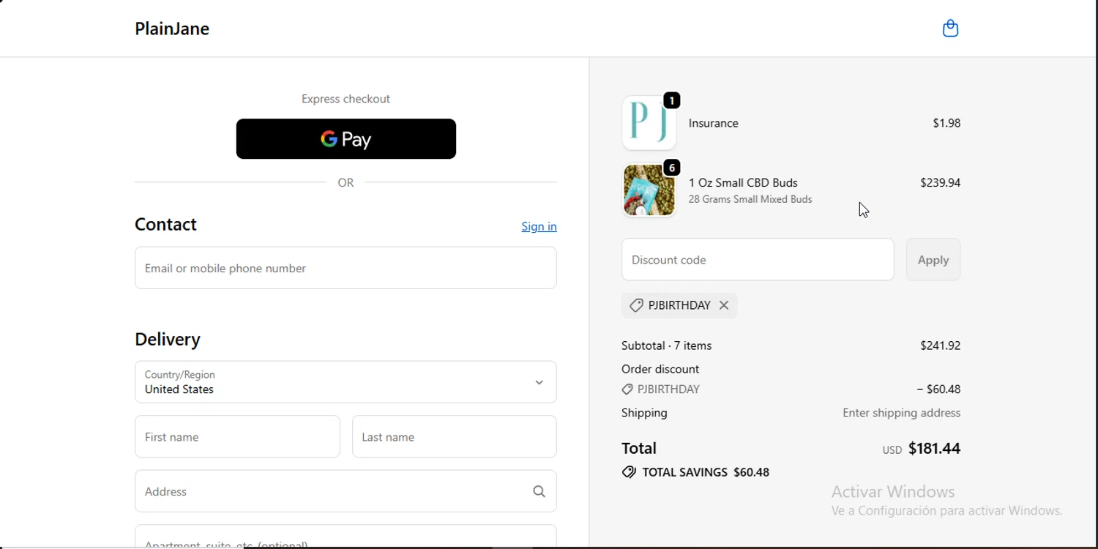The image size is (1098, 549).
Task: Click the CBD Buds price $239.94
Action: point(940,182)
